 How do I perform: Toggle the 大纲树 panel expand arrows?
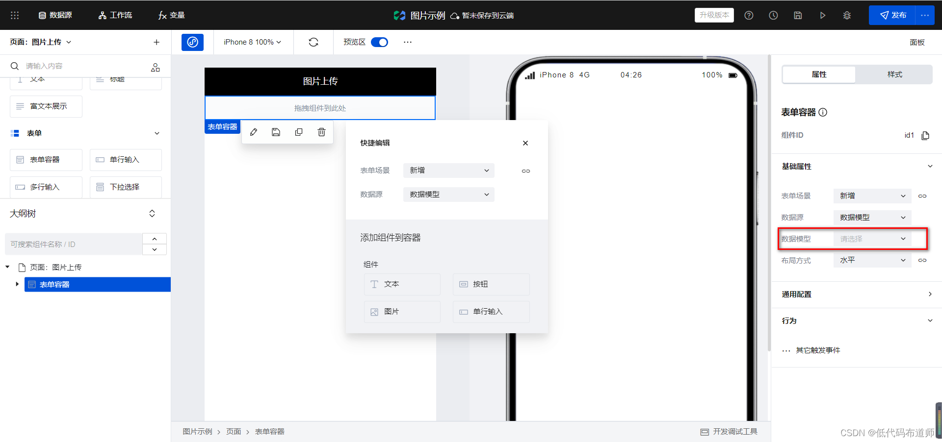click(x=152, y=214)
